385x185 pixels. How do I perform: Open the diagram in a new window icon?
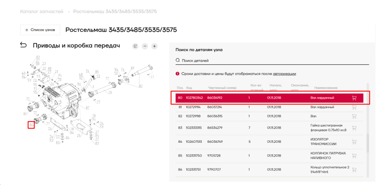[x=135, y=46]
